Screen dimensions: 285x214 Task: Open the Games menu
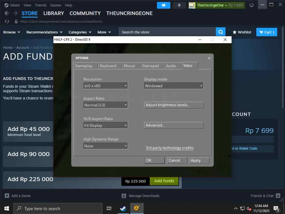56,5
